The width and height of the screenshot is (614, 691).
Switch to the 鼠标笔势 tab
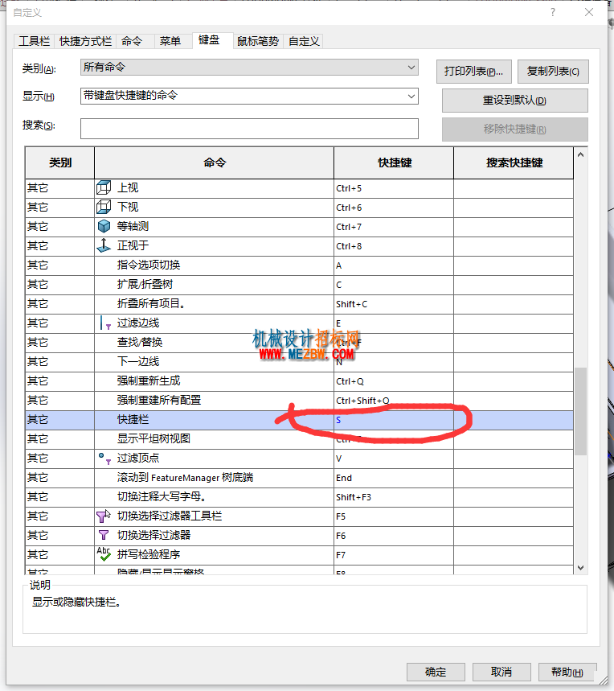coord(258,41)
